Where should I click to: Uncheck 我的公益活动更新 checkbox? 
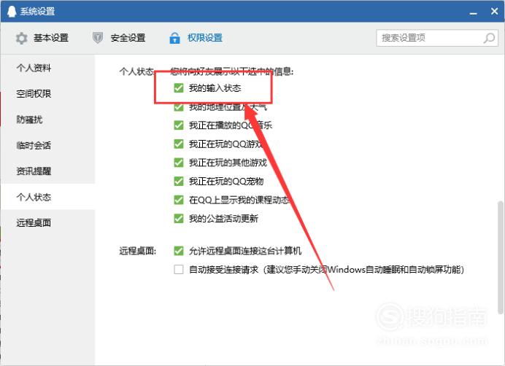178,219
